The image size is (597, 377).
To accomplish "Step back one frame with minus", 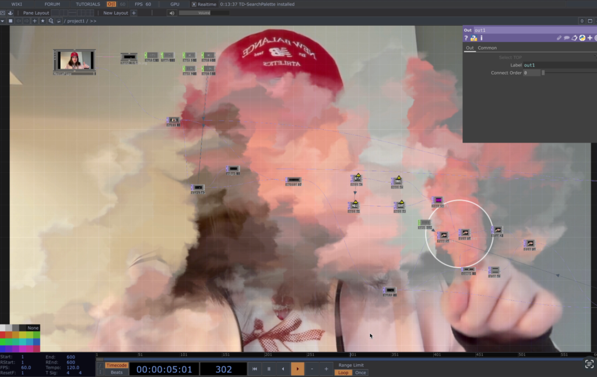I will click(312, 369).
